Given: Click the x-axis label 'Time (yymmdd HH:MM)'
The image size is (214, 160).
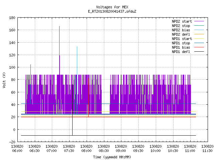Looking at the screenshot, I should point(112,157).
